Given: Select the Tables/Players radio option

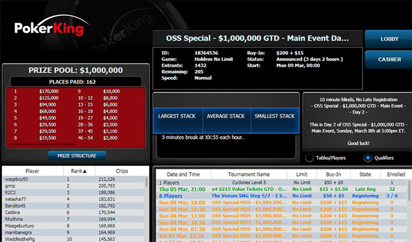Looking at the screenshot, I should (x=310, y=158).
